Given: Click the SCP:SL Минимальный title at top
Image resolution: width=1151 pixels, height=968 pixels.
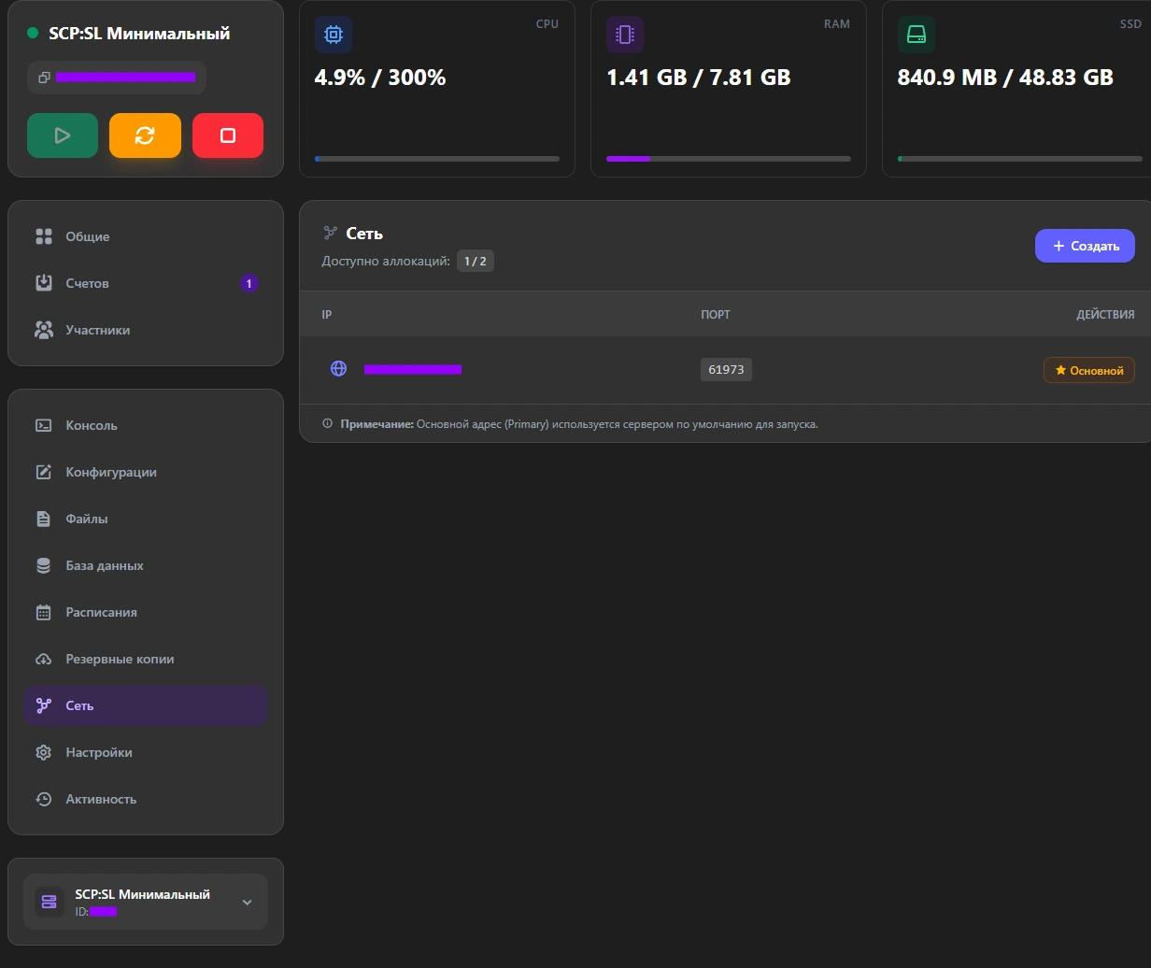Looking at the screenshot, I should 139,33.
